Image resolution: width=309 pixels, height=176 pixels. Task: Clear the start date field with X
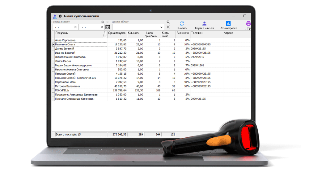[75, 27]
